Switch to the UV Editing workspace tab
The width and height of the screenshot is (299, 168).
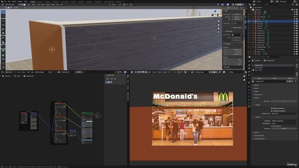(x=56, y=2)
